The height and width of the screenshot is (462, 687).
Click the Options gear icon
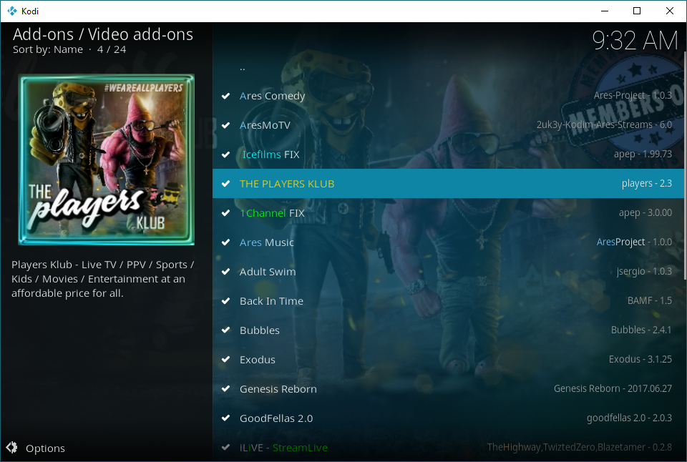pyautogui.click(x=11, y=448)
